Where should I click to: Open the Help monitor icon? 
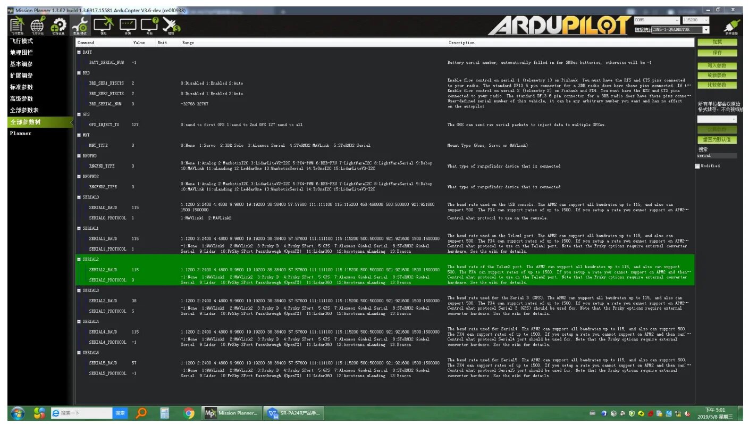(149, 24)
